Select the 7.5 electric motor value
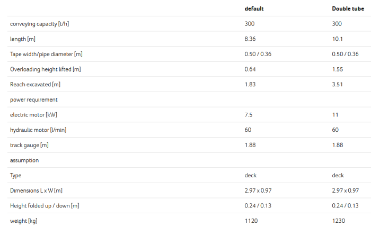Screen dimensions: 371x227 point(249,115)
